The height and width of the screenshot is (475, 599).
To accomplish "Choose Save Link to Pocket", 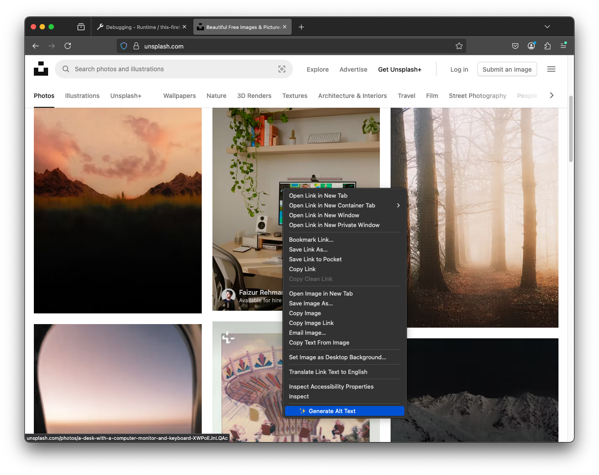I will (x=345, y=259).
